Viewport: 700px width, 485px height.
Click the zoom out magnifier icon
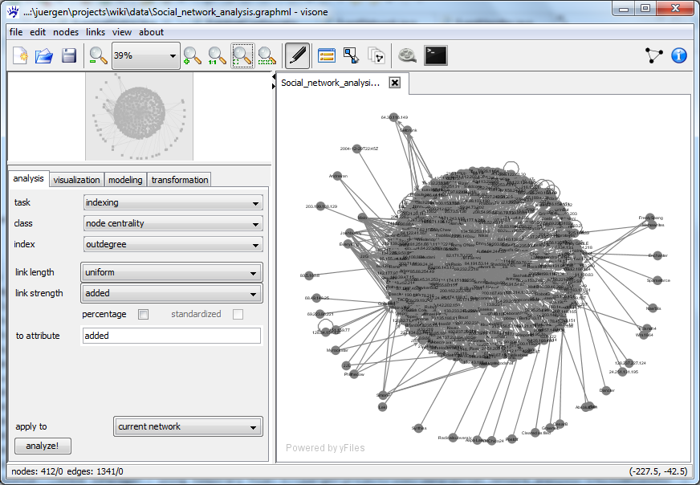coord(98,56)
